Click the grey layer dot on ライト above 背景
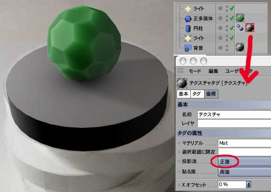The height and width of the screenshot is (192, 271). point(220,38)
